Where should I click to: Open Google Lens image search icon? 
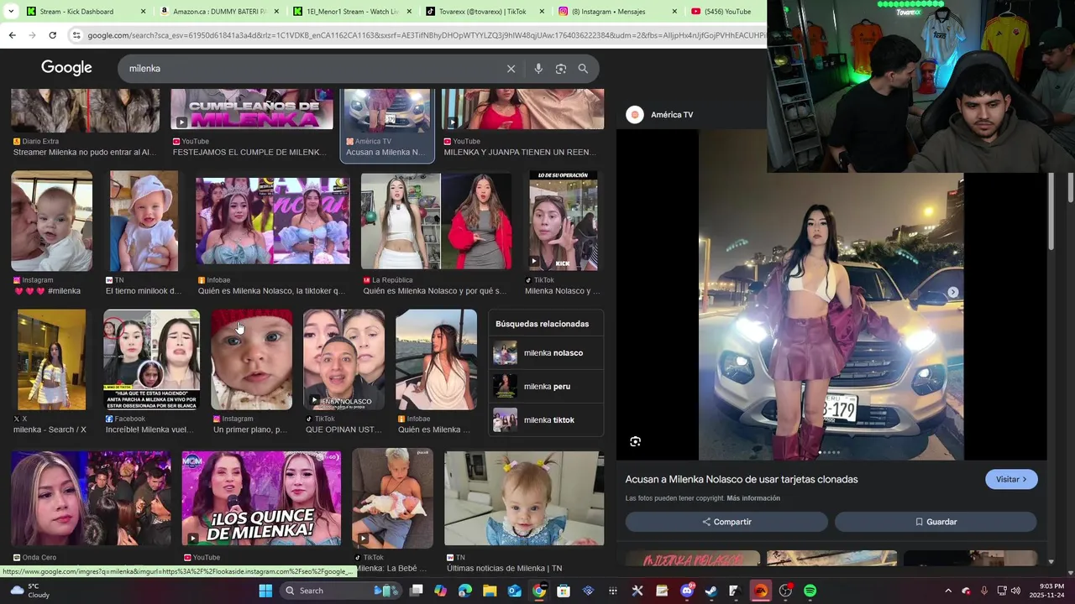[x=561, y=69]
